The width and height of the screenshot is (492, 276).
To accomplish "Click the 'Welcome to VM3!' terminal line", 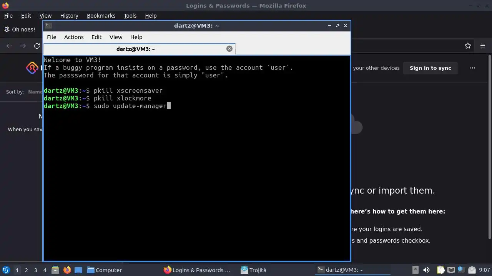I will pyautogui.click(x=73, y=60).
